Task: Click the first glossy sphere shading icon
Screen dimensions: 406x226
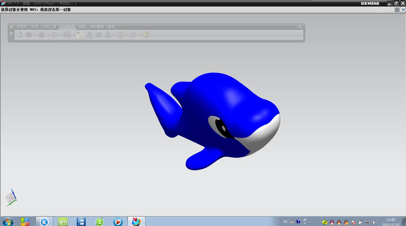Action: coord(20,35)
